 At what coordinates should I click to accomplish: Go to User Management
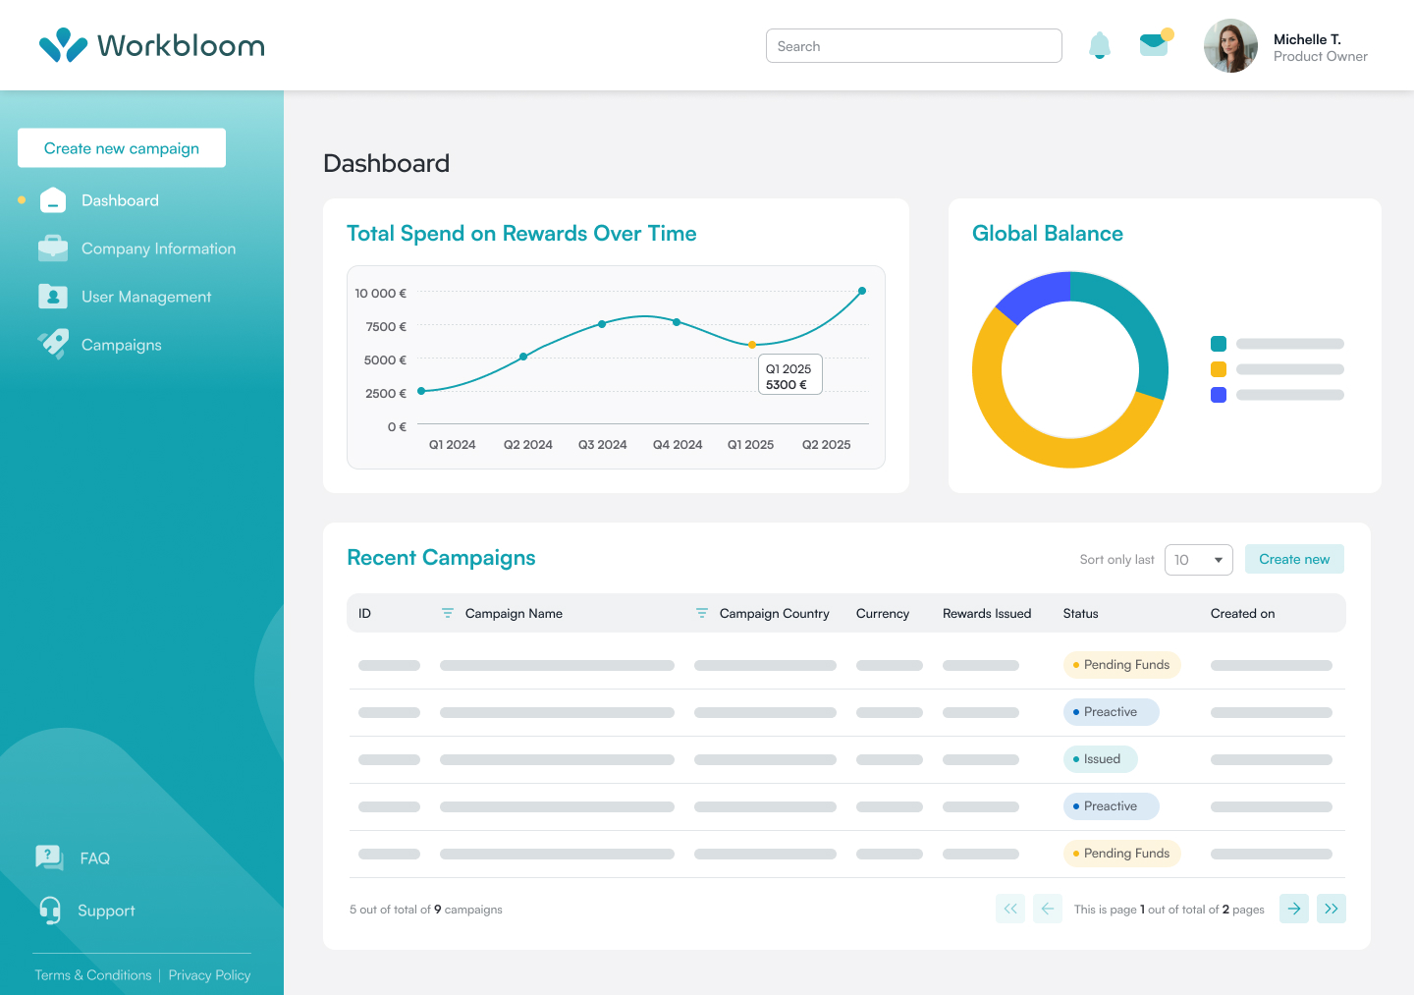146,297
